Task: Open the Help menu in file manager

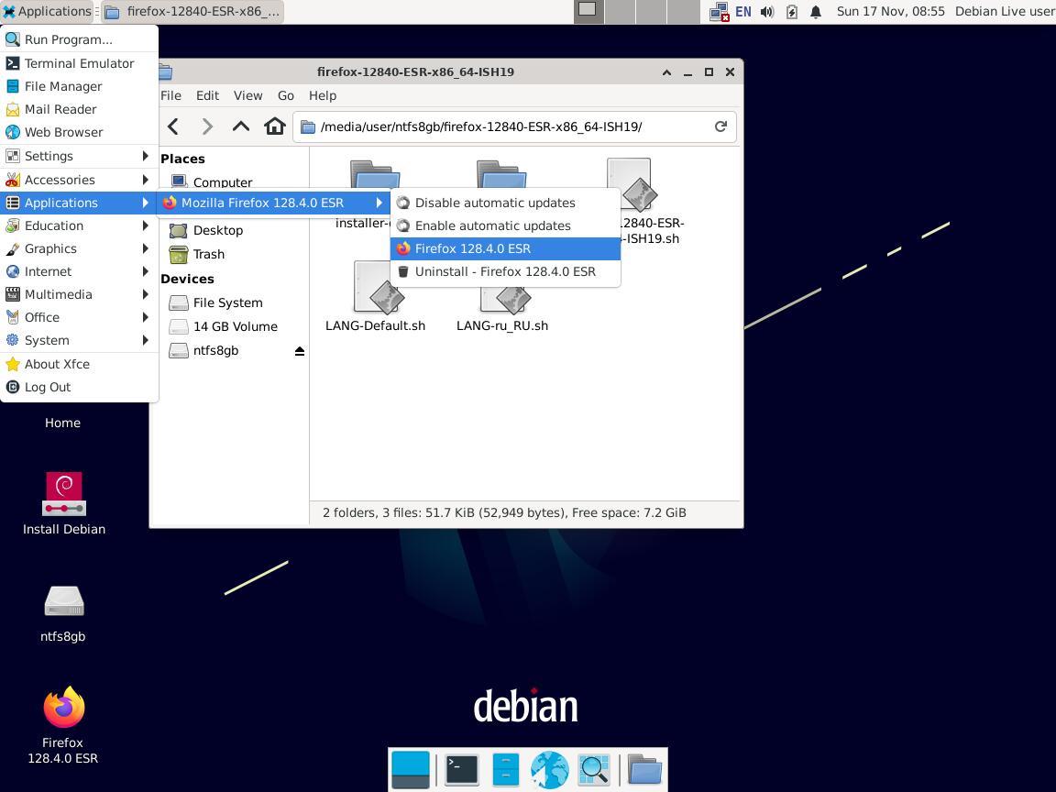Action: pos(323,95)
